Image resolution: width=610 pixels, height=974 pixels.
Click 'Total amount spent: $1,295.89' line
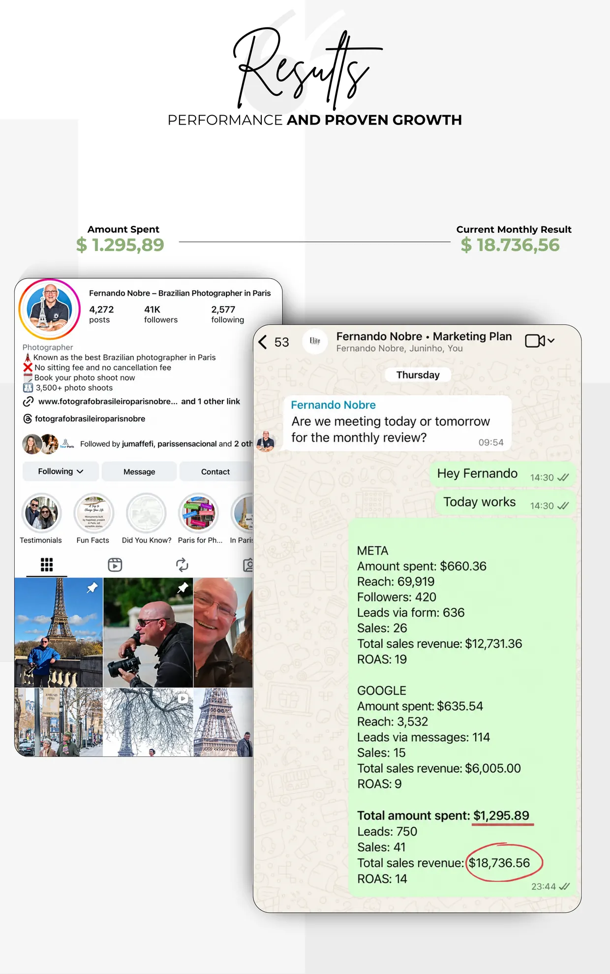[443, 816]
